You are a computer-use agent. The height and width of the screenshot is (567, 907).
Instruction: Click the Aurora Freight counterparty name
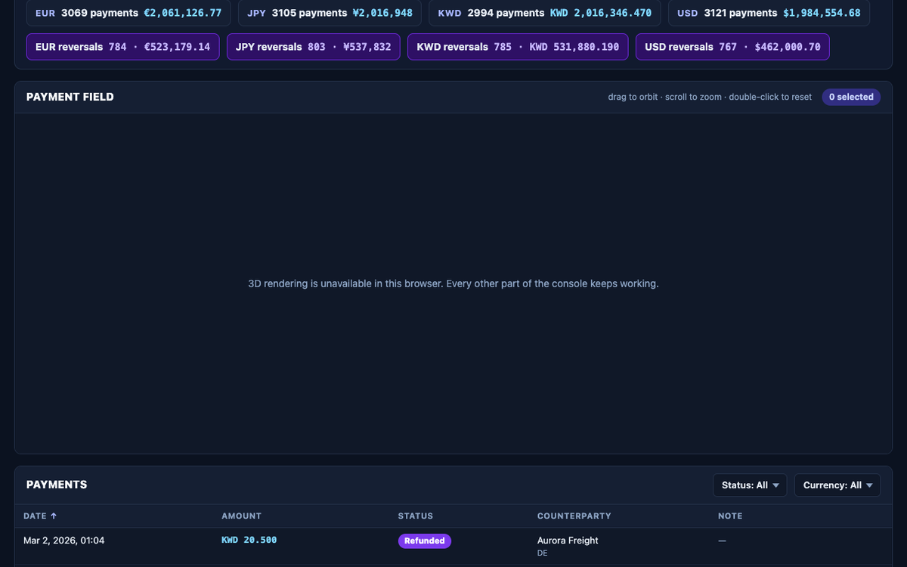coord(568,541)
